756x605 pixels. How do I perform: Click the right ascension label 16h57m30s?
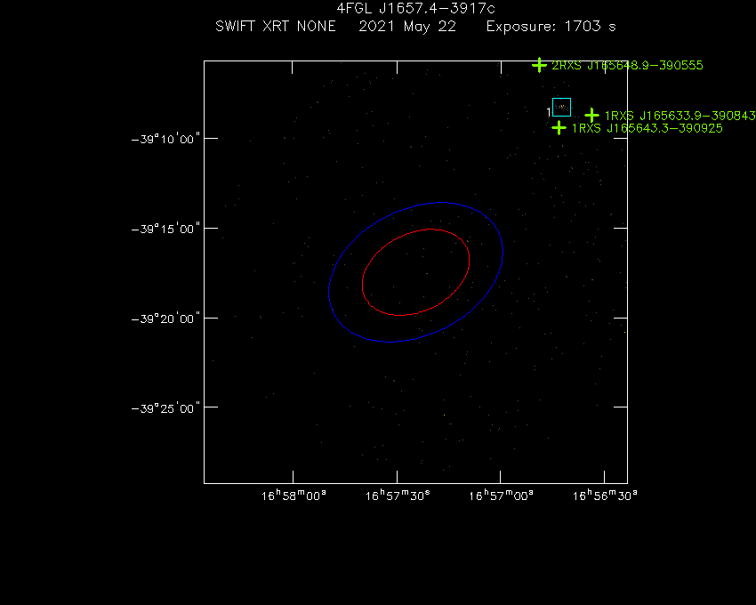point(398,496)
